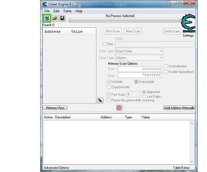Open the Cheat Engine logo Settings

(188, 25)
